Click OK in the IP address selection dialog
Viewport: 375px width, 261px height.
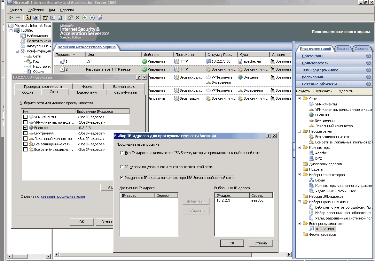pos(232,243)
